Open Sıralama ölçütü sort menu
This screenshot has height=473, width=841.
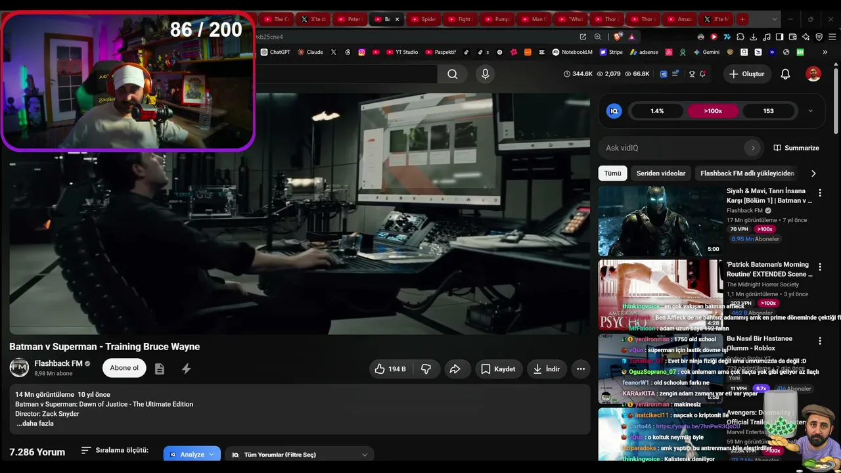click(115, 451)
